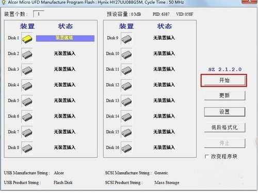
Task: Click the 开始 start button
Action: click(x=224, y=81)
